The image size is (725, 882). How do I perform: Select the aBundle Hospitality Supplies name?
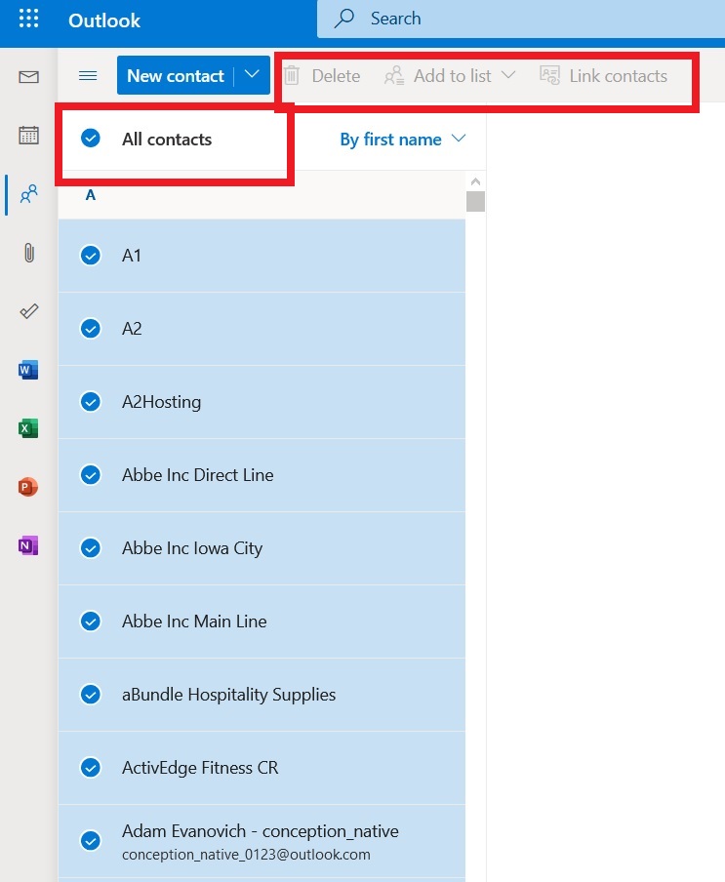coord(228,695)
